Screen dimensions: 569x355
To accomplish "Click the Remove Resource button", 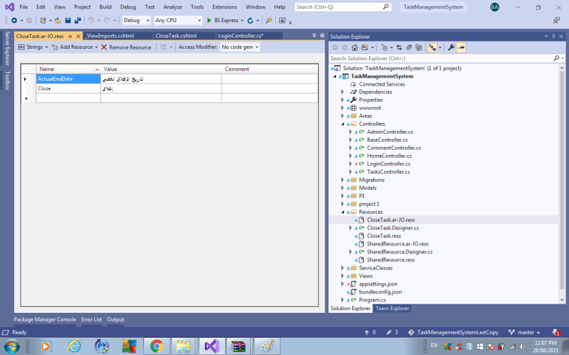I will pyautogui.click(x=127, y=47).
